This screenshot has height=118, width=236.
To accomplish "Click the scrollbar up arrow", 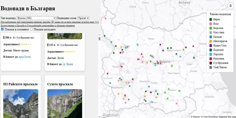I will click(99, 35).
